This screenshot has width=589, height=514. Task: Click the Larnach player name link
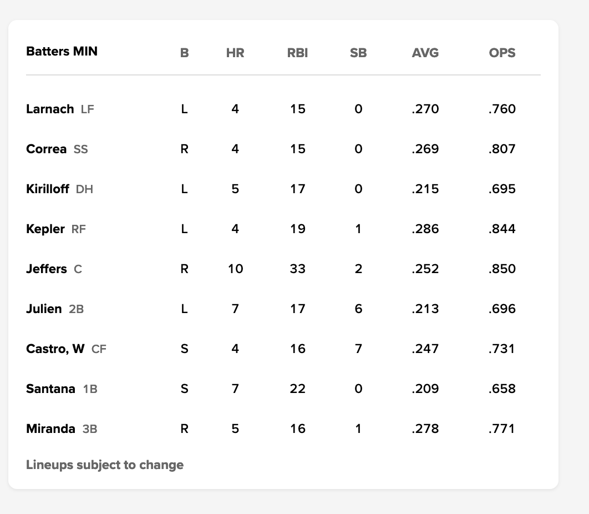coord(50,109)
